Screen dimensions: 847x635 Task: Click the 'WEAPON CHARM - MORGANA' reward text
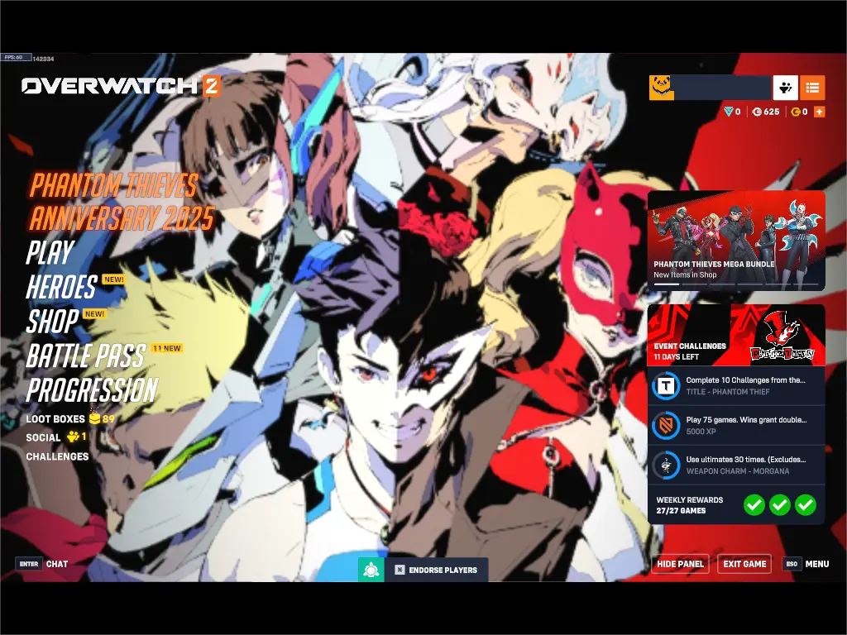[737, 471]
